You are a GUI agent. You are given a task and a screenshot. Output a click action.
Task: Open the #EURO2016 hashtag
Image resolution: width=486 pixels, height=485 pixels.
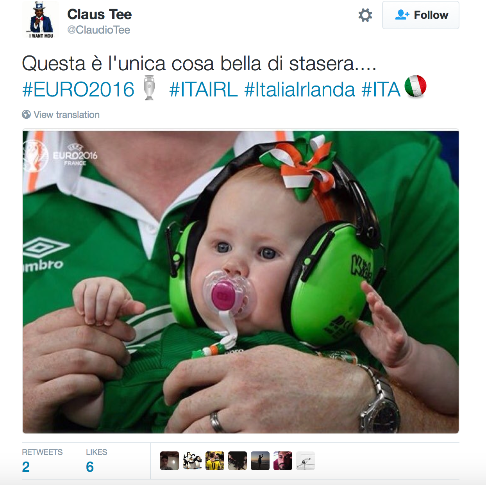79,89
